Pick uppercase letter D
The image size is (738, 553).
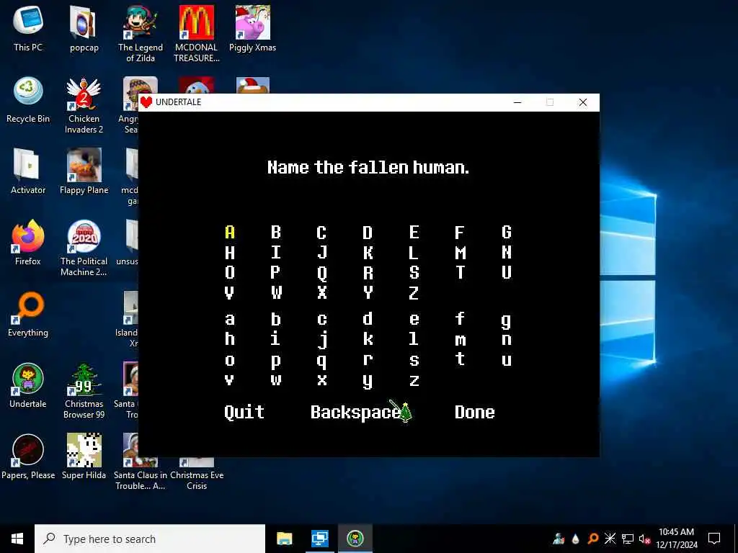[x=368, y=233]
